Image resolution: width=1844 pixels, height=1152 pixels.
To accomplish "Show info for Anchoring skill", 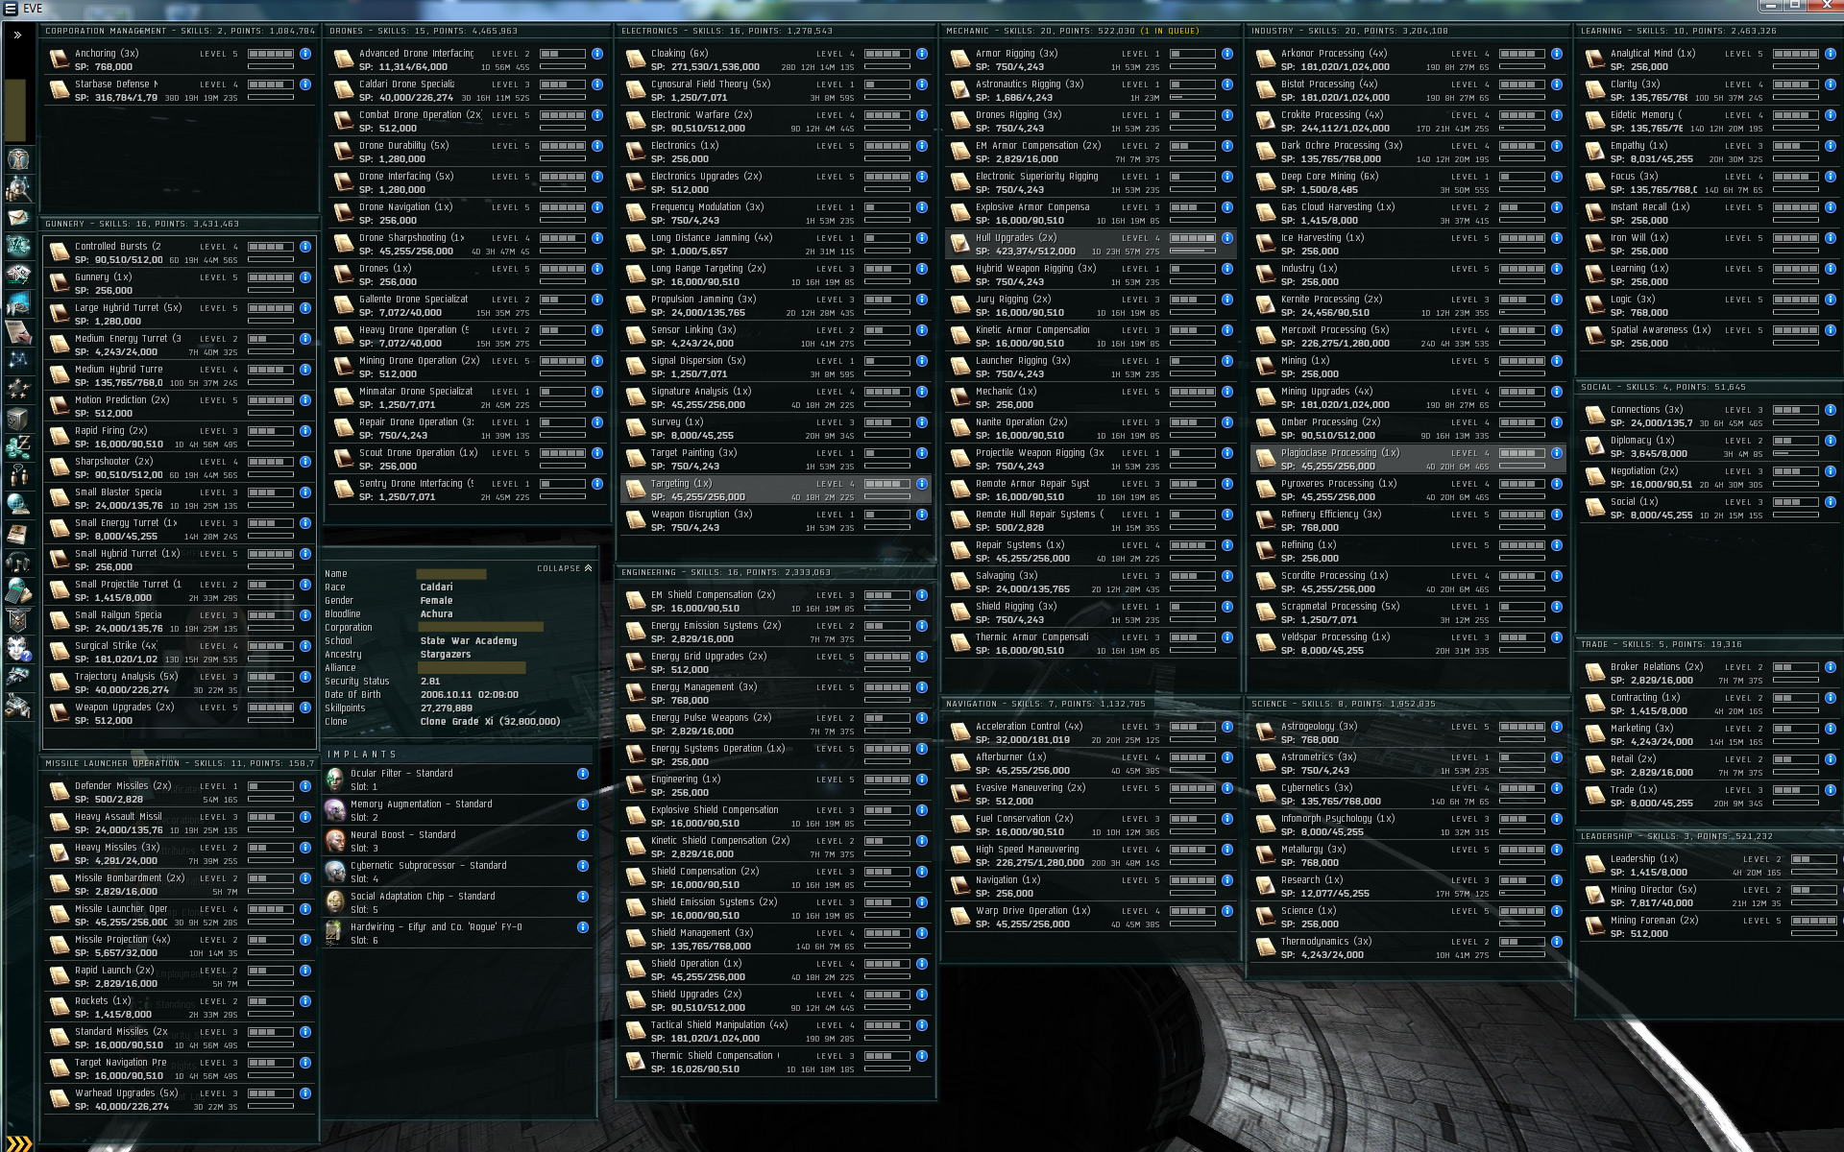I will (305, 54).
